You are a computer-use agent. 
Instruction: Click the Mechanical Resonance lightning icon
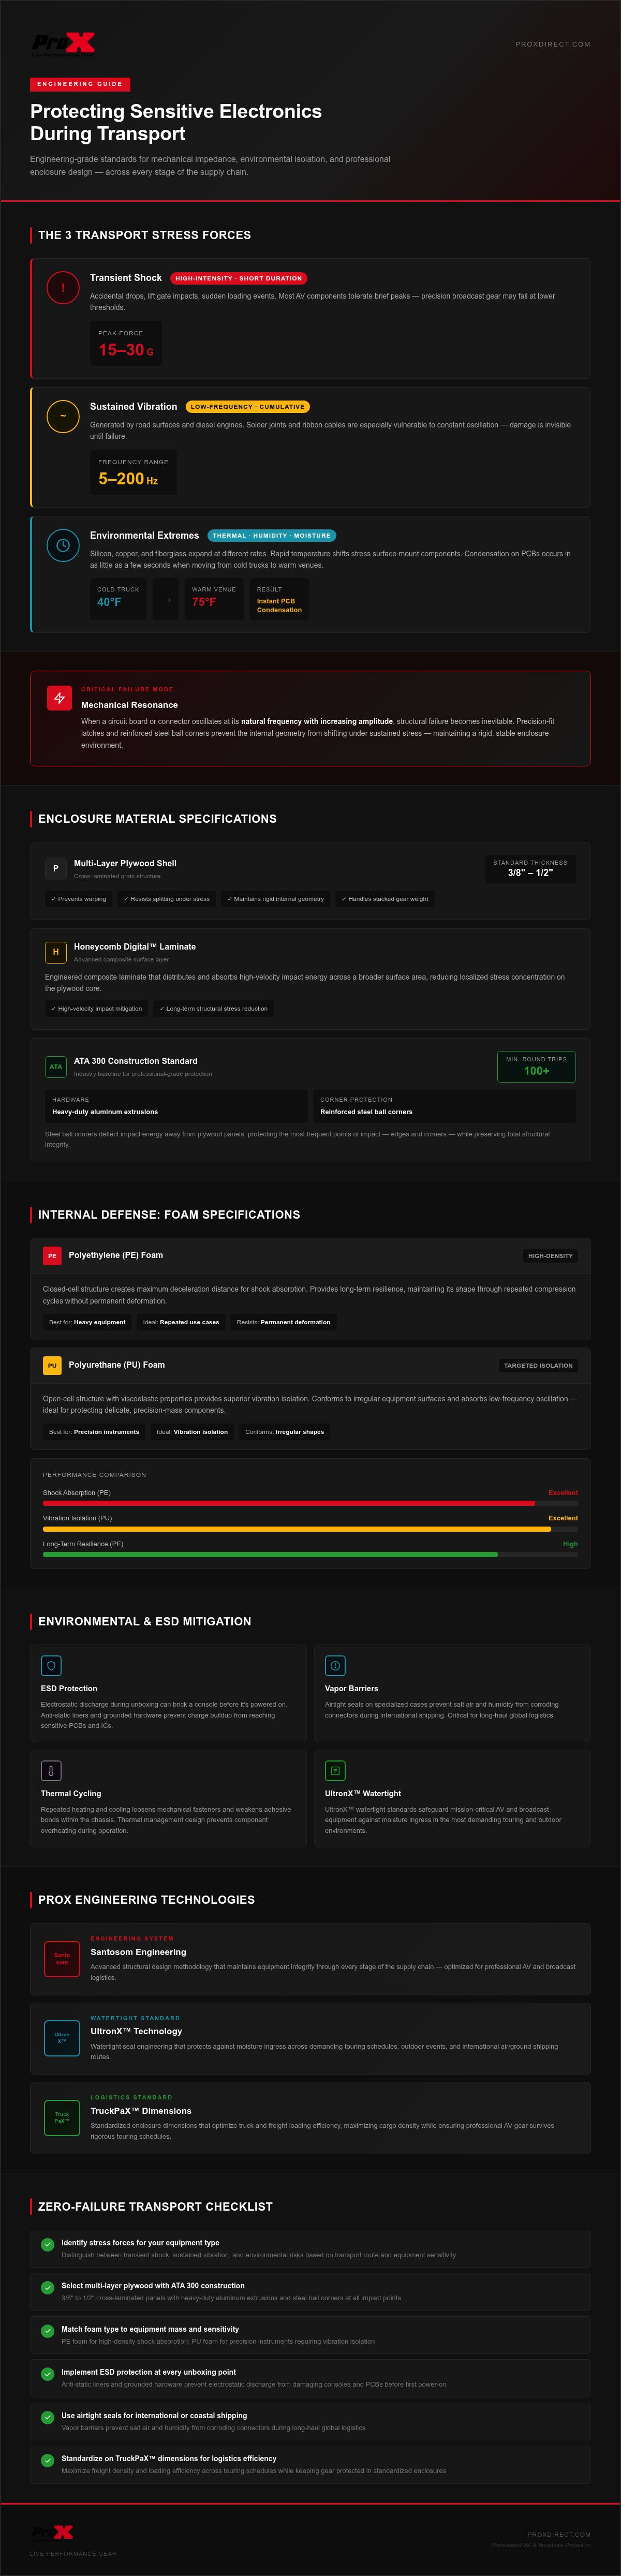click(59, 697)
